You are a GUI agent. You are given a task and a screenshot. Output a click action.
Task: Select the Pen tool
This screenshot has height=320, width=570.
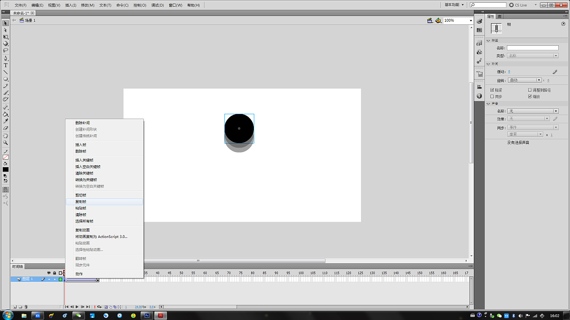tap(6, 58)
